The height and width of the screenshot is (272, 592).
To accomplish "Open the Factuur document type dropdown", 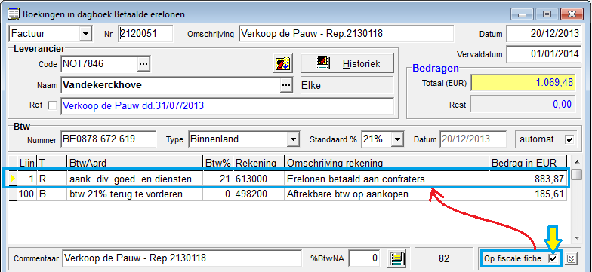I will pos(86,34).
